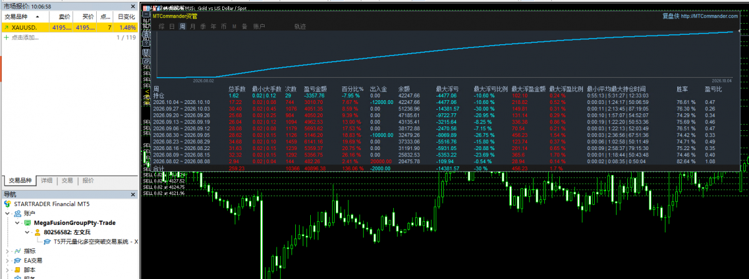Open the 轨迹 track tab
Viewport: 749px width, 279px height.
(300, 26)
